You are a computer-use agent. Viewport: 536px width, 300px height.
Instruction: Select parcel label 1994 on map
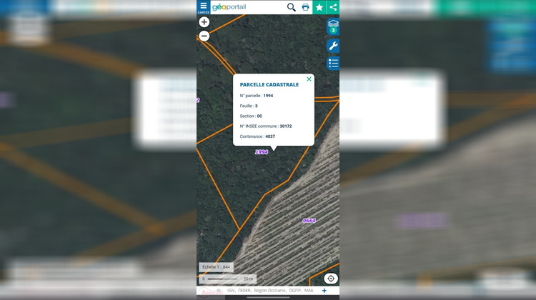pos(262,152)
